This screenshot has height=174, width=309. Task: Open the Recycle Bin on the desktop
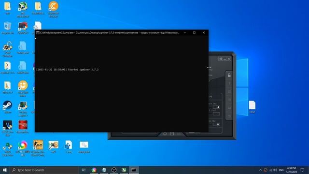tap(8, 28)
